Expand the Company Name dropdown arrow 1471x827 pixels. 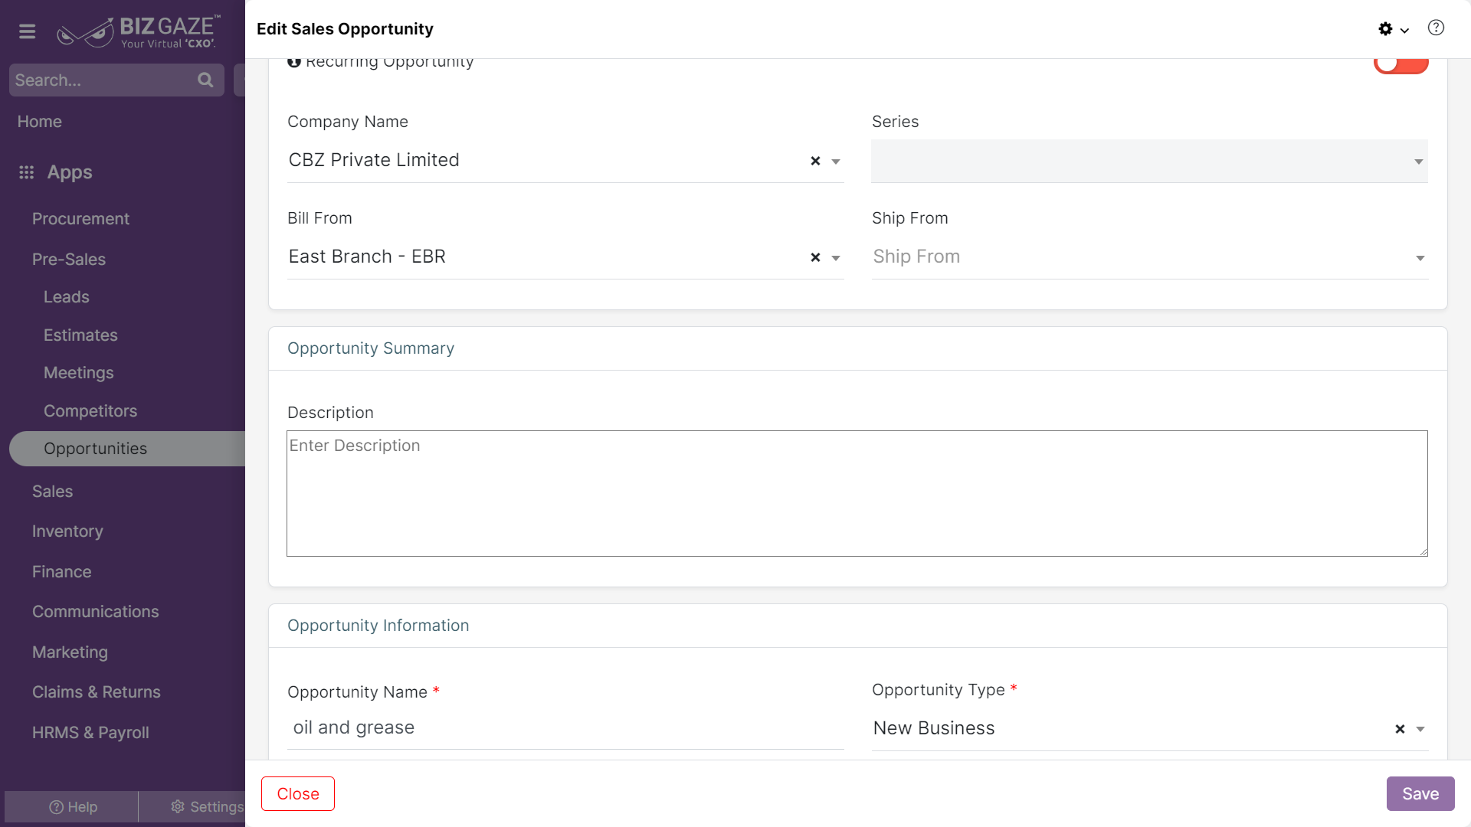click(836, 162)
